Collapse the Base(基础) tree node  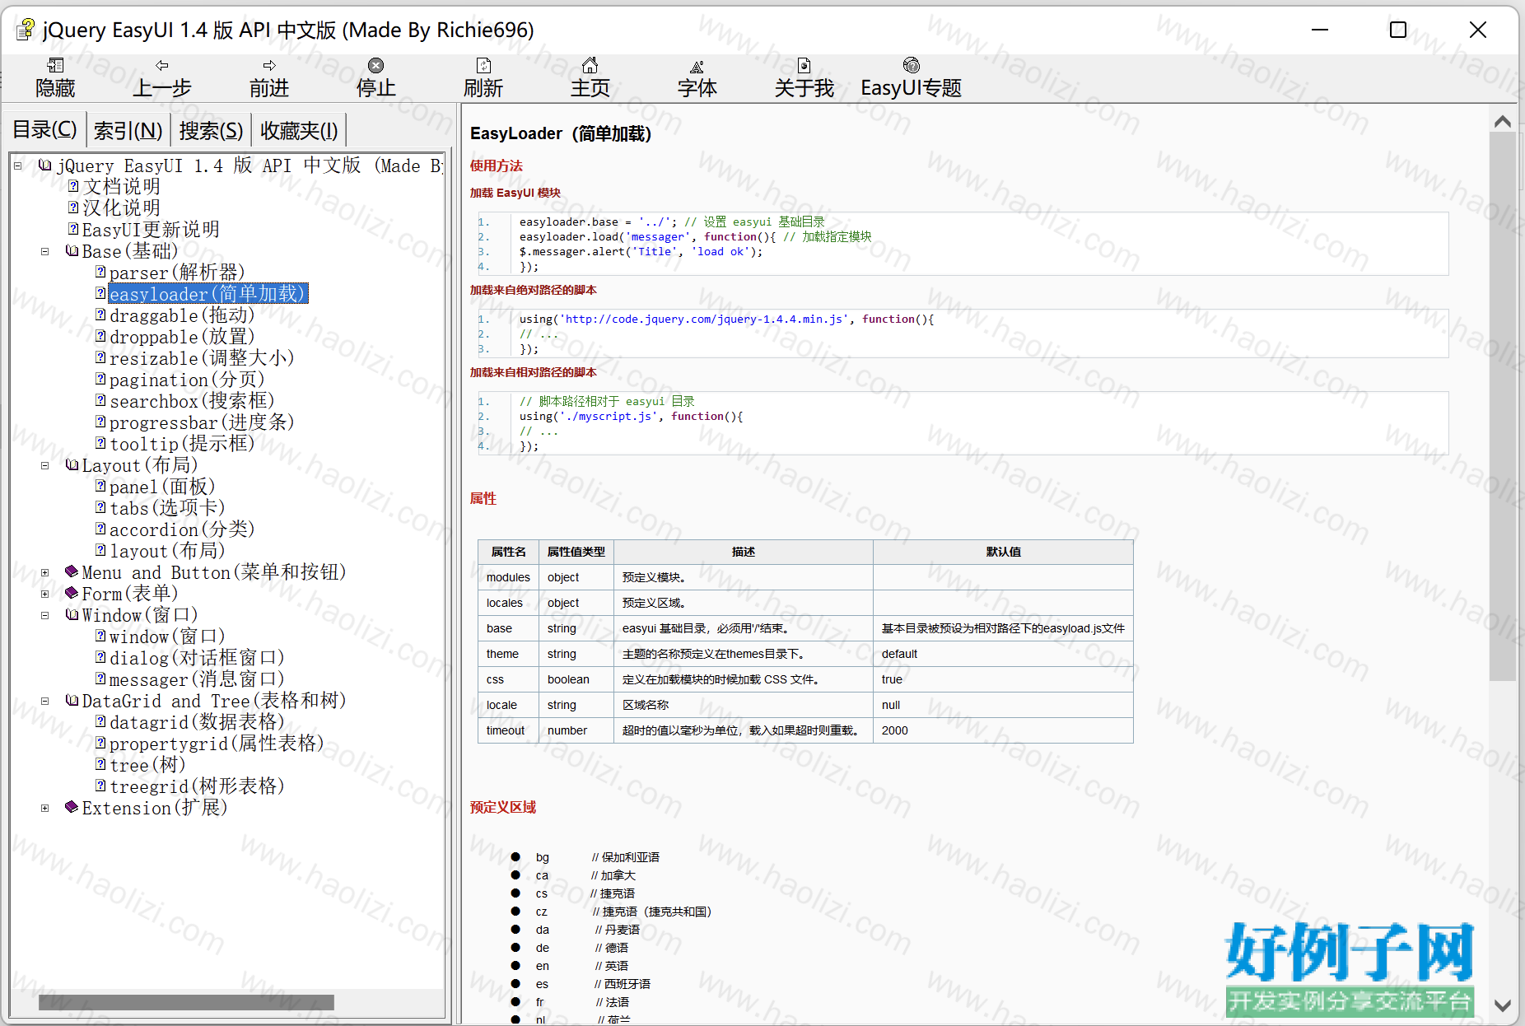pyautogui.click(x=45, y=252)
